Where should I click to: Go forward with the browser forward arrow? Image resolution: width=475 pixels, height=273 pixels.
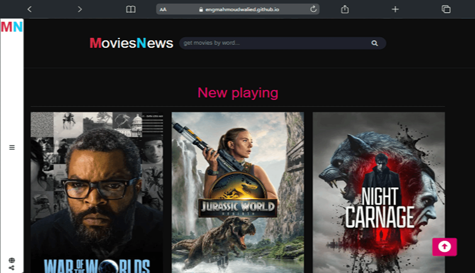tap(80, 9)
